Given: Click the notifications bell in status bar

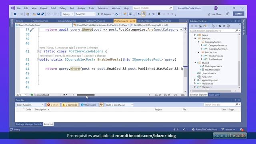Looking at the screenshot, I should [x=242, y=130].
